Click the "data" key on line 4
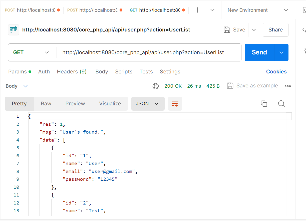 48,140
